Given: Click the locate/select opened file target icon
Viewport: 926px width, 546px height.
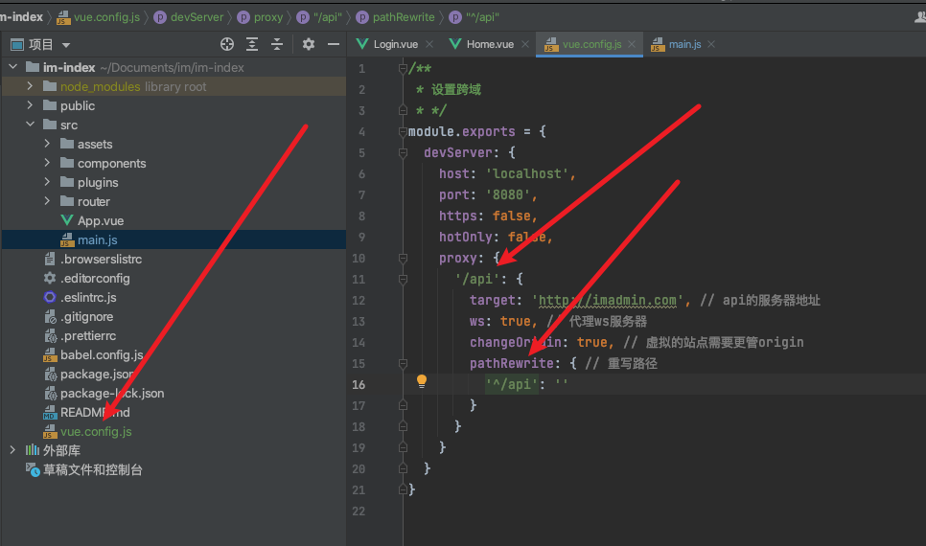Looking at the screenshot, I should (227, 44).
